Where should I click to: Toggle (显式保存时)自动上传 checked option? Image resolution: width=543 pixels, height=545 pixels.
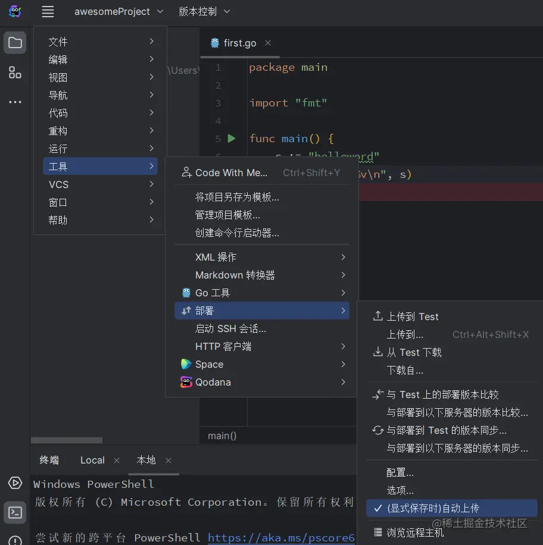451,508
